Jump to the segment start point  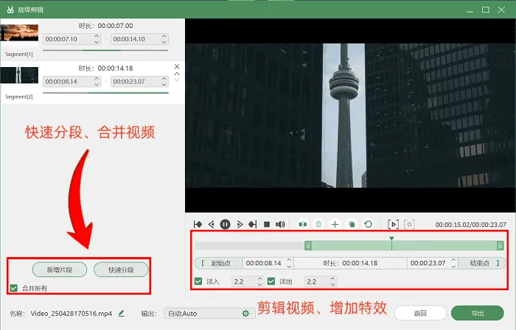[198, 225]
